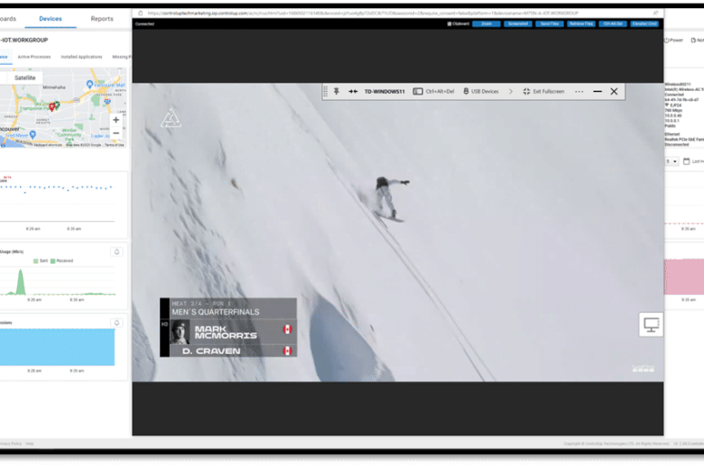Click the TD-WINDOWS11 session name

[384, 92]
